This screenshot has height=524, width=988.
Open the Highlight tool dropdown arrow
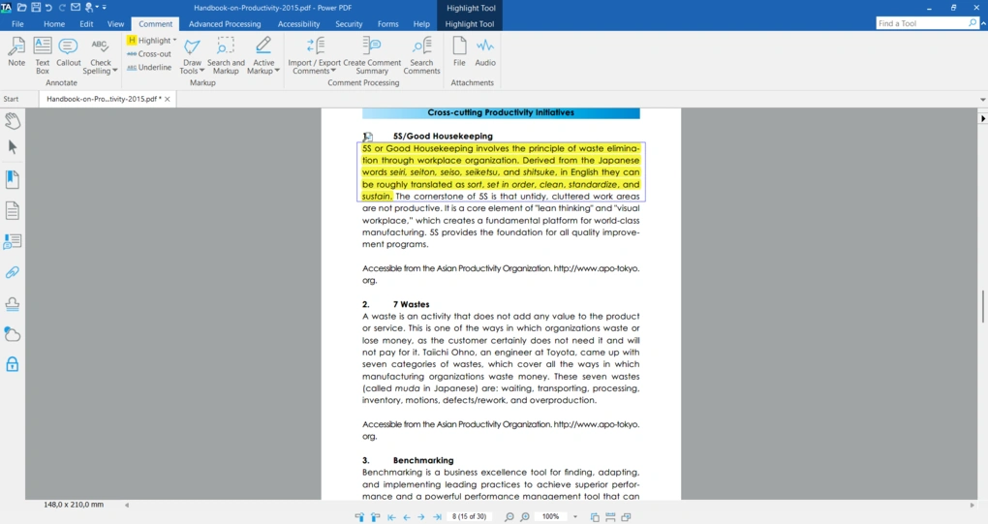pos(174,41)
